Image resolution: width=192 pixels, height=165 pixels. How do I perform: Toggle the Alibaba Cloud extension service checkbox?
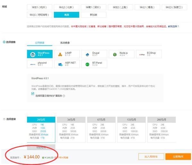click(x=33, y=94)
